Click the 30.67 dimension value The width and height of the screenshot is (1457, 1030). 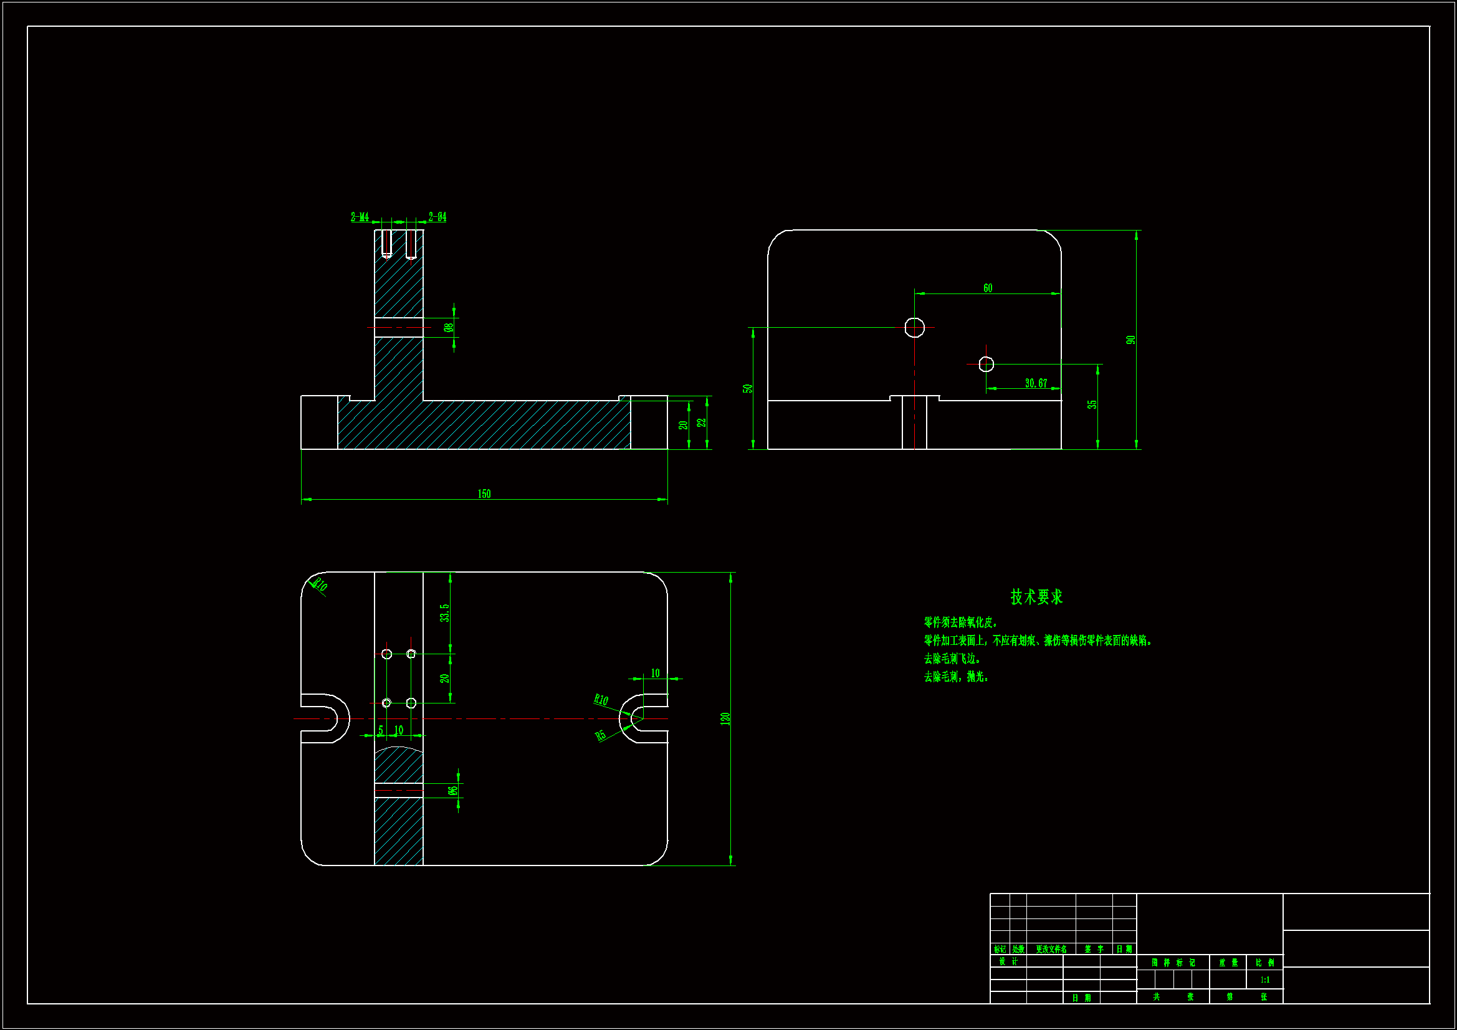click(1036, 383)
